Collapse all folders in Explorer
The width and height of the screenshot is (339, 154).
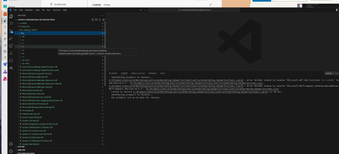tap(103, 20)
